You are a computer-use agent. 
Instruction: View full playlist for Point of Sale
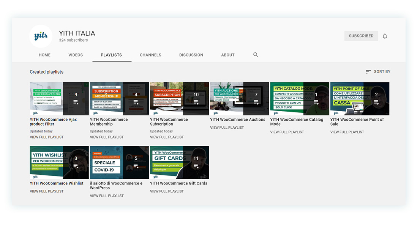(347, 132)
